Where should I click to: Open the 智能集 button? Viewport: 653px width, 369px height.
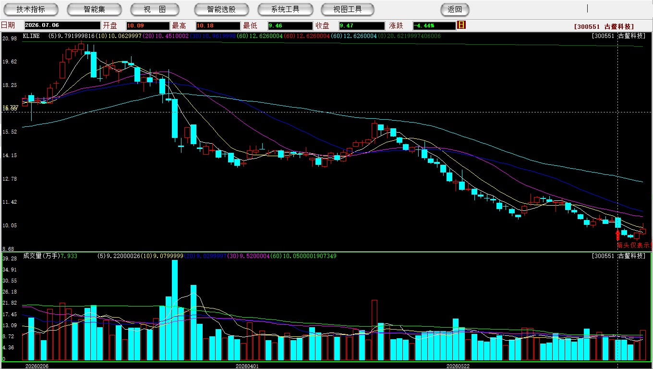click(94, 10)
